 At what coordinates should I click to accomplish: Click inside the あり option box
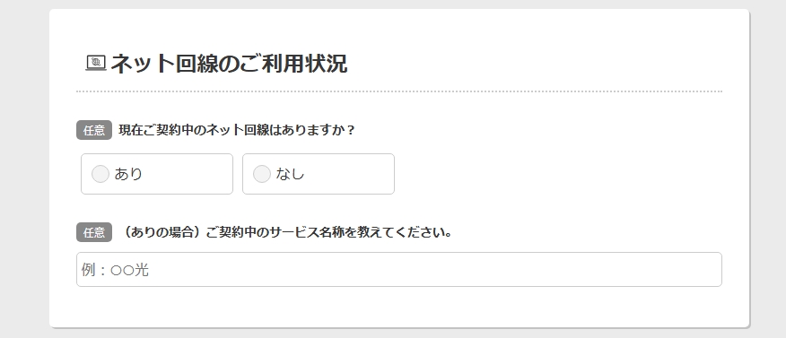click(x=157, y=174)
